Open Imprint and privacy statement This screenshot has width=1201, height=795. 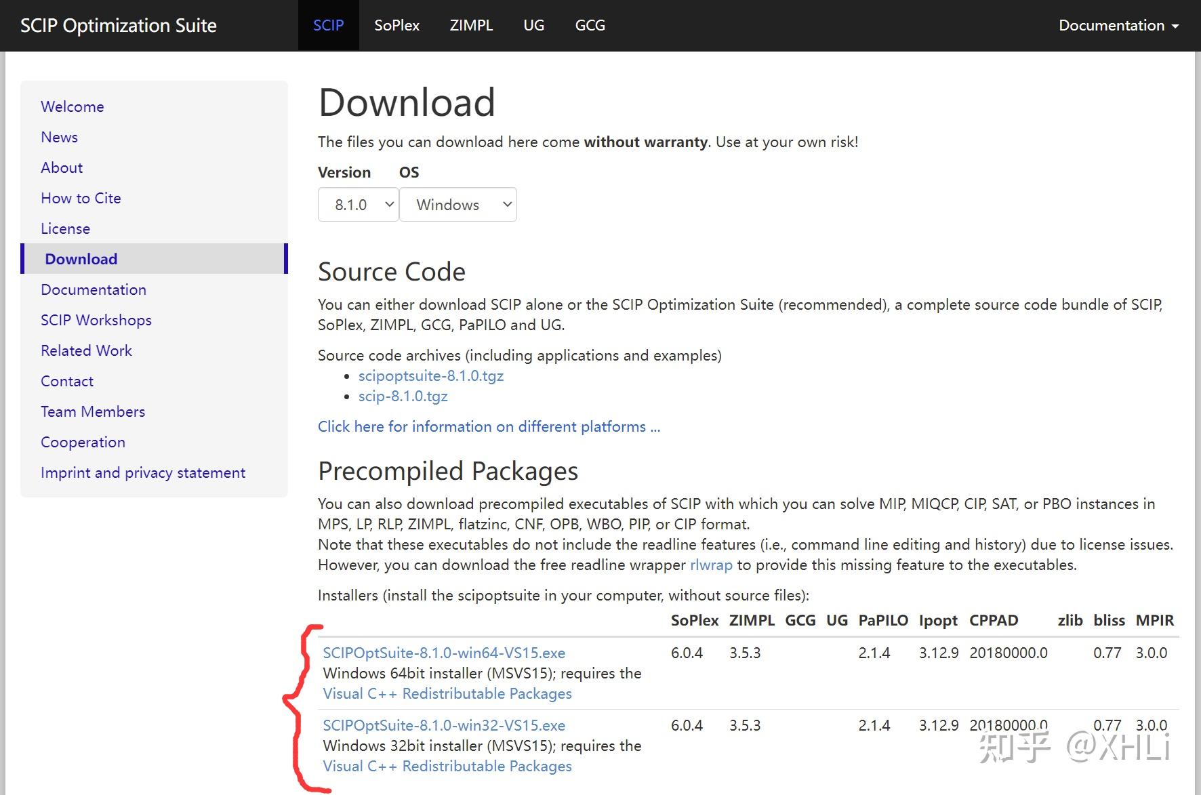143,473
